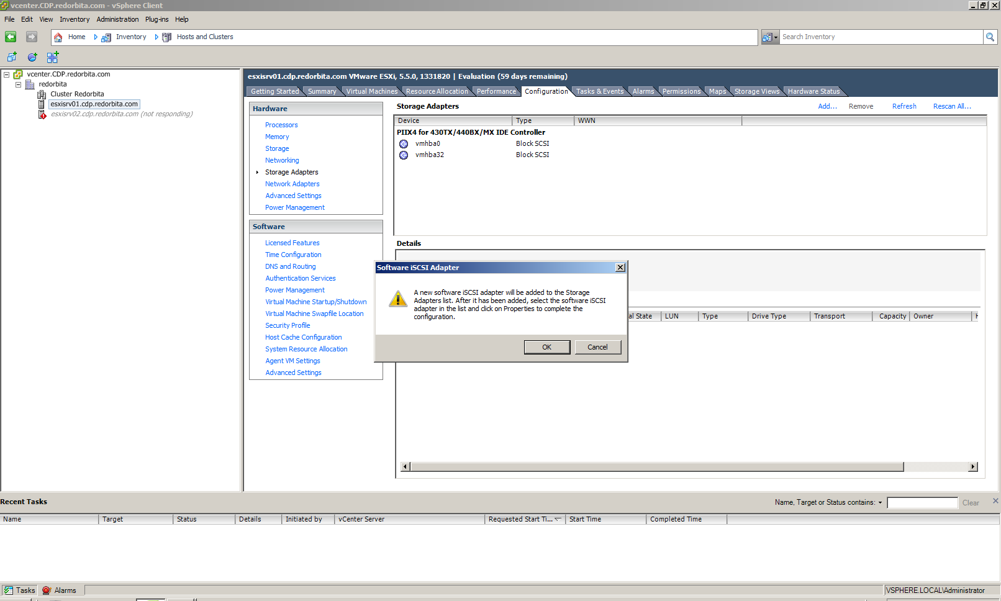Select the vmhba32 adapter icon
The image size is (1001, 601).
[x=404, y=155]
